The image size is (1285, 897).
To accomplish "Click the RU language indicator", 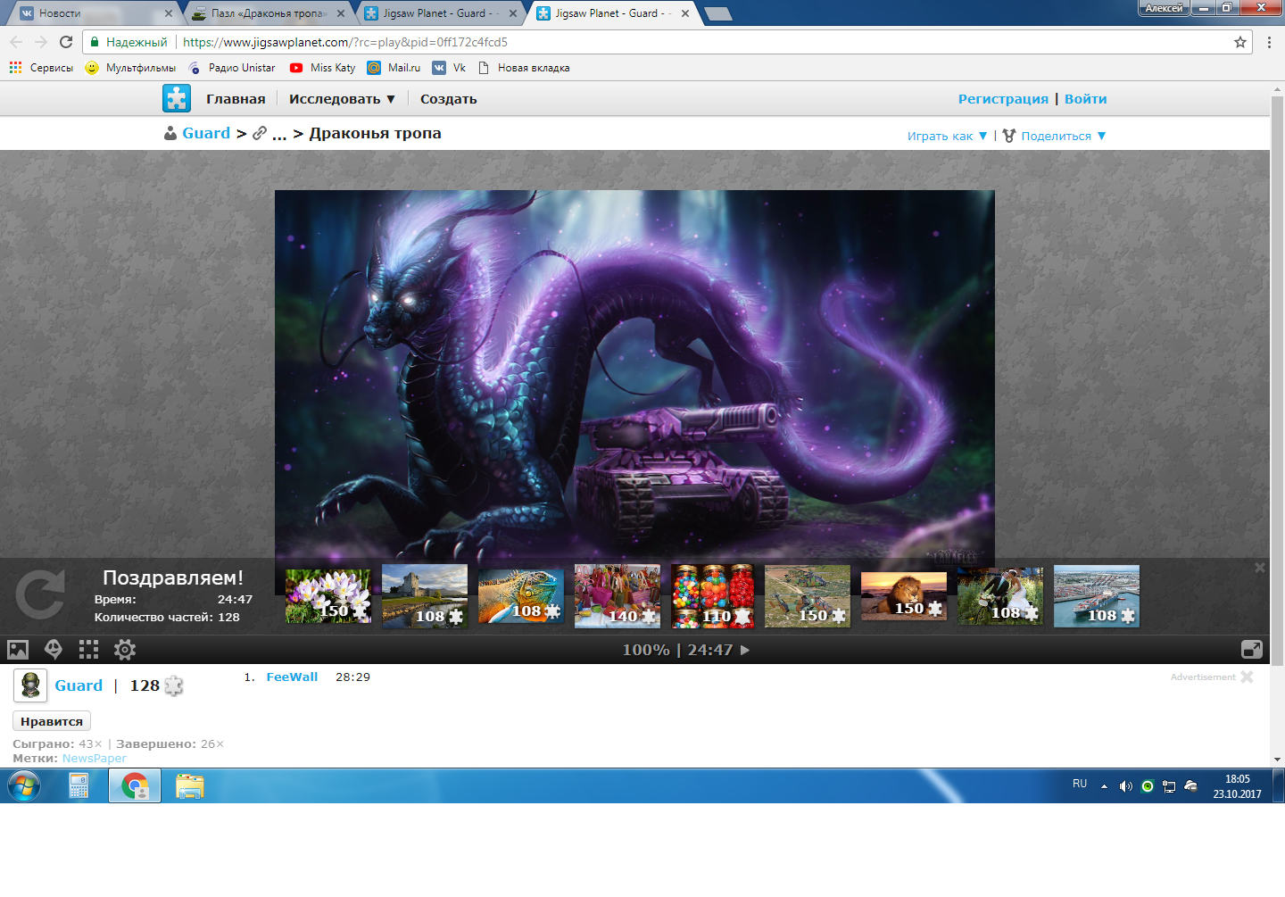I will [x=1080, y=784].
